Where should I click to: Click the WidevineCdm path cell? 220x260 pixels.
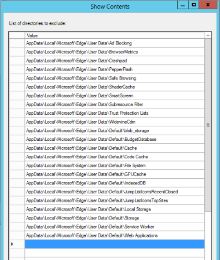coord(114,122)
